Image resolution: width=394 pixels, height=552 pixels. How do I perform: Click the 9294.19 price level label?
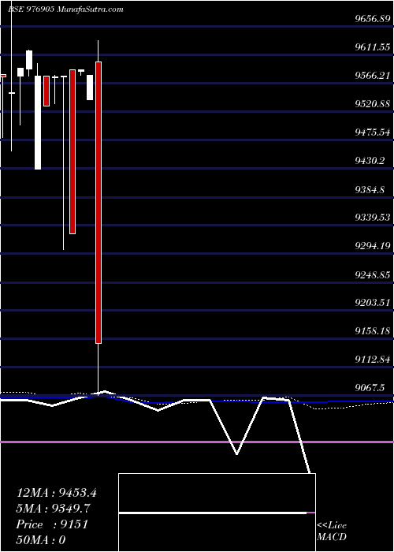(x=373, y=246)
